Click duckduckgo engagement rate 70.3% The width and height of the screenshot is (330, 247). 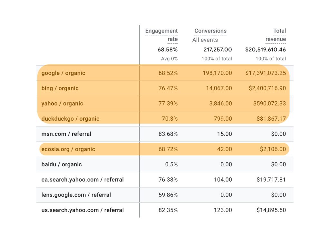[170, 119]
